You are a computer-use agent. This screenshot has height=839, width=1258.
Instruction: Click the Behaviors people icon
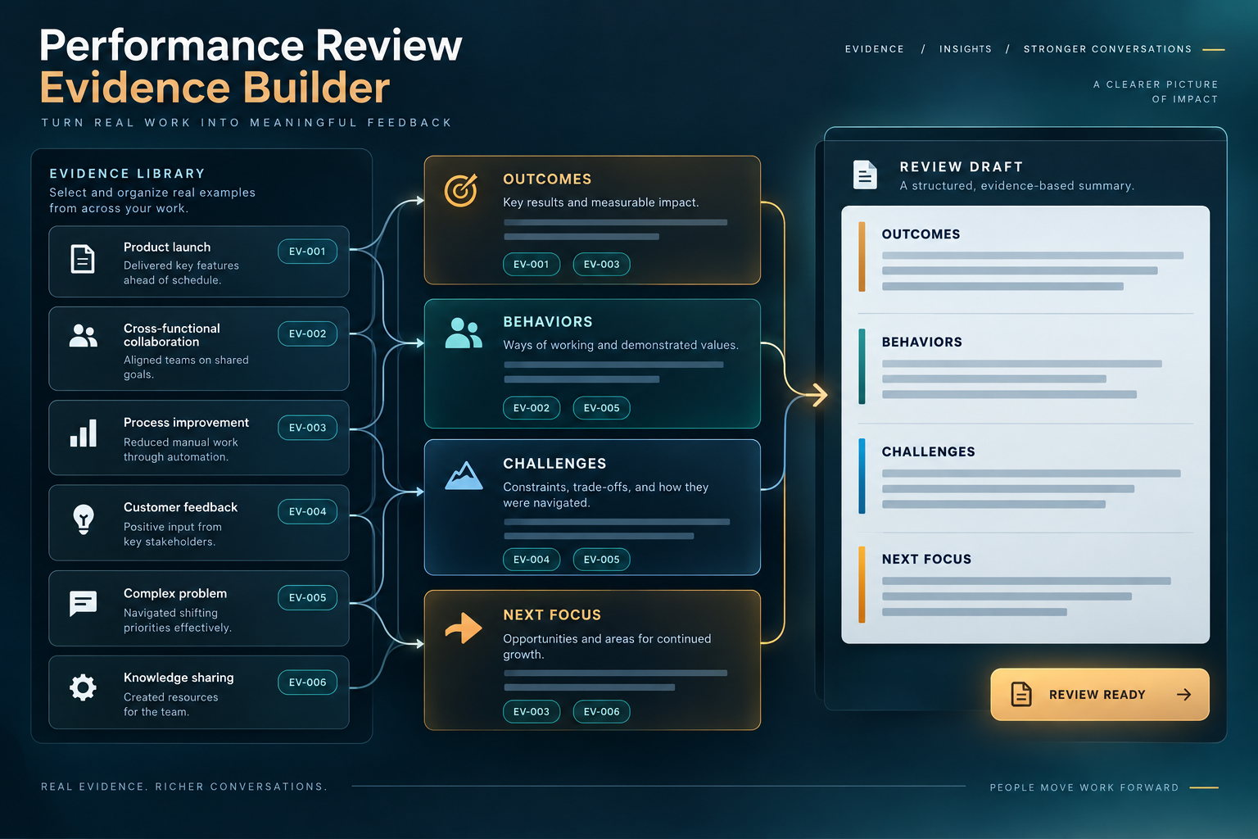[x=464, y=333]
